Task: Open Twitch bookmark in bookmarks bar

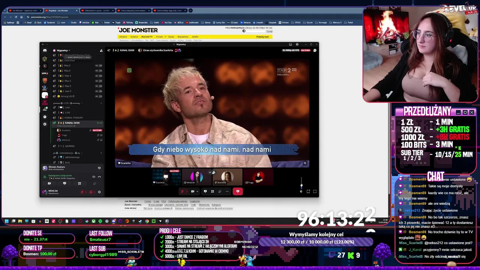Action: click(349, 22)
